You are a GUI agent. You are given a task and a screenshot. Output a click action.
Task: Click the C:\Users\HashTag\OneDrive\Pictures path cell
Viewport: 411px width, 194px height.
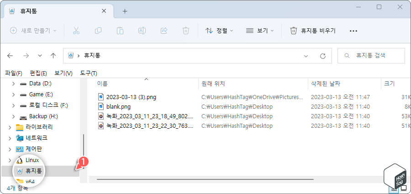tap(252, 97)
